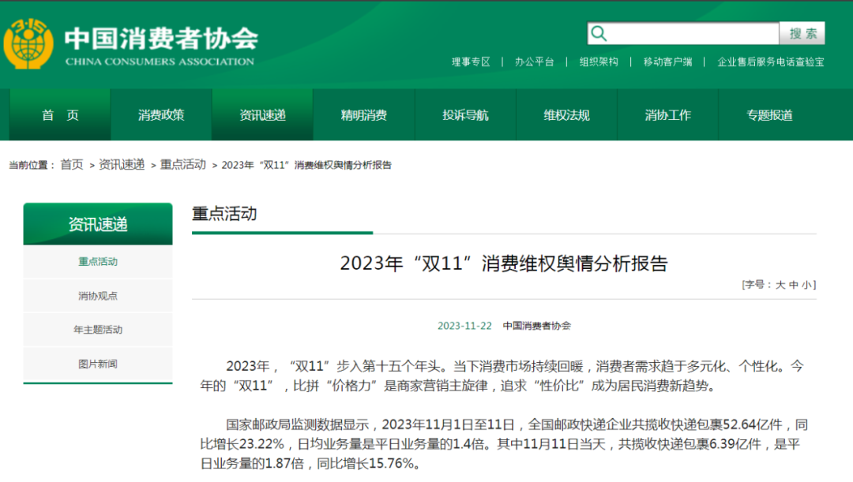Go to 首页 in main navigation
The height and width of the screenshot is (482, 853).
tap(60, 115)
